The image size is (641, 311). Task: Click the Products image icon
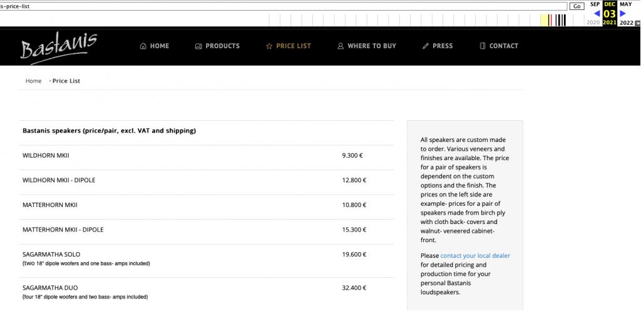click(198, 46)
